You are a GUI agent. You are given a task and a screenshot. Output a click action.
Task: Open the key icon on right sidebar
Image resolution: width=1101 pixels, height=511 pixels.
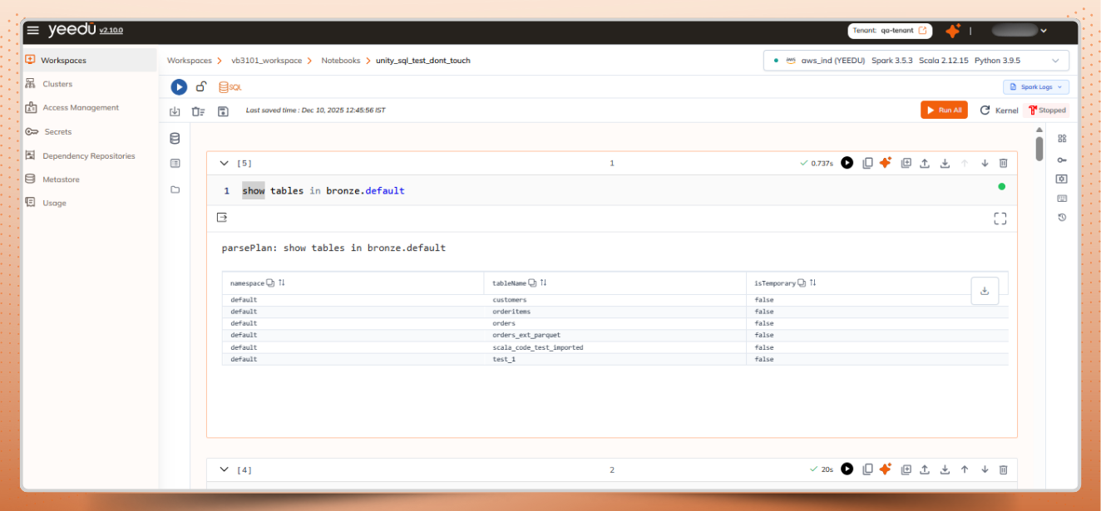(1061, 160)
